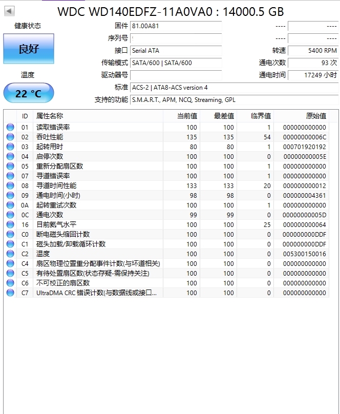Open the 良好 health status button
Screen dimensions: 340x414
pyautogui.click(x=29, y=49)
